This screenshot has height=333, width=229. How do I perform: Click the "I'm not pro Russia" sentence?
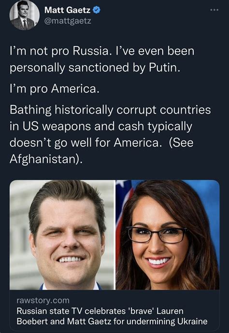pos(60,51)
